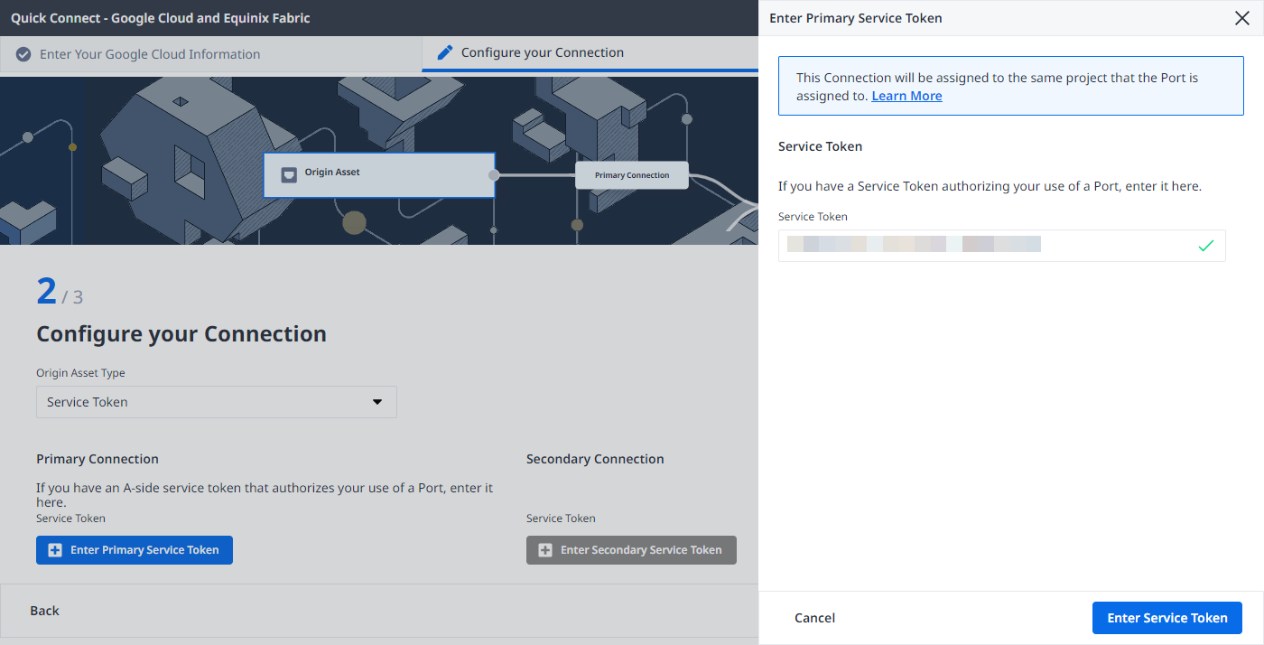Open the Learn More link
Viewport: 1264px width, 645px height.
coord(906,96)
